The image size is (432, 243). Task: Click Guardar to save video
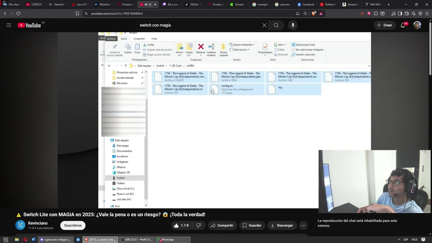[252, 225]
